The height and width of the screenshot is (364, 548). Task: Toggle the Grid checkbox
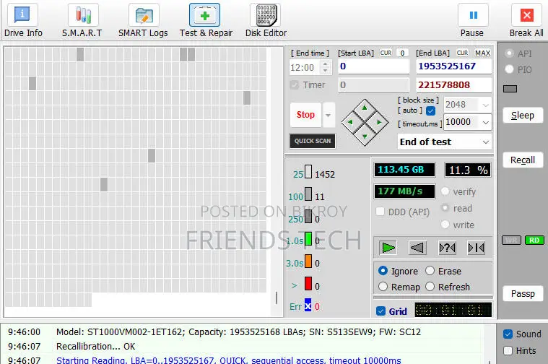coord(381,311)
